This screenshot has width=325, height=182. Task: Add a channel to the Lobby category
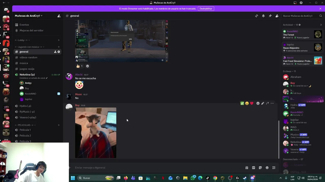coord(59,40)
